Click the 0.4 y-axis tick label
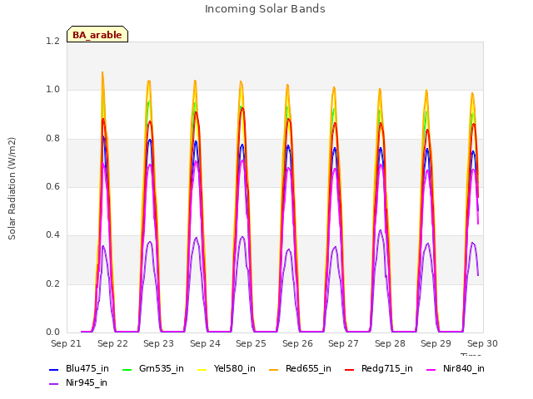The image size is (533, 399). click(52, 234)
